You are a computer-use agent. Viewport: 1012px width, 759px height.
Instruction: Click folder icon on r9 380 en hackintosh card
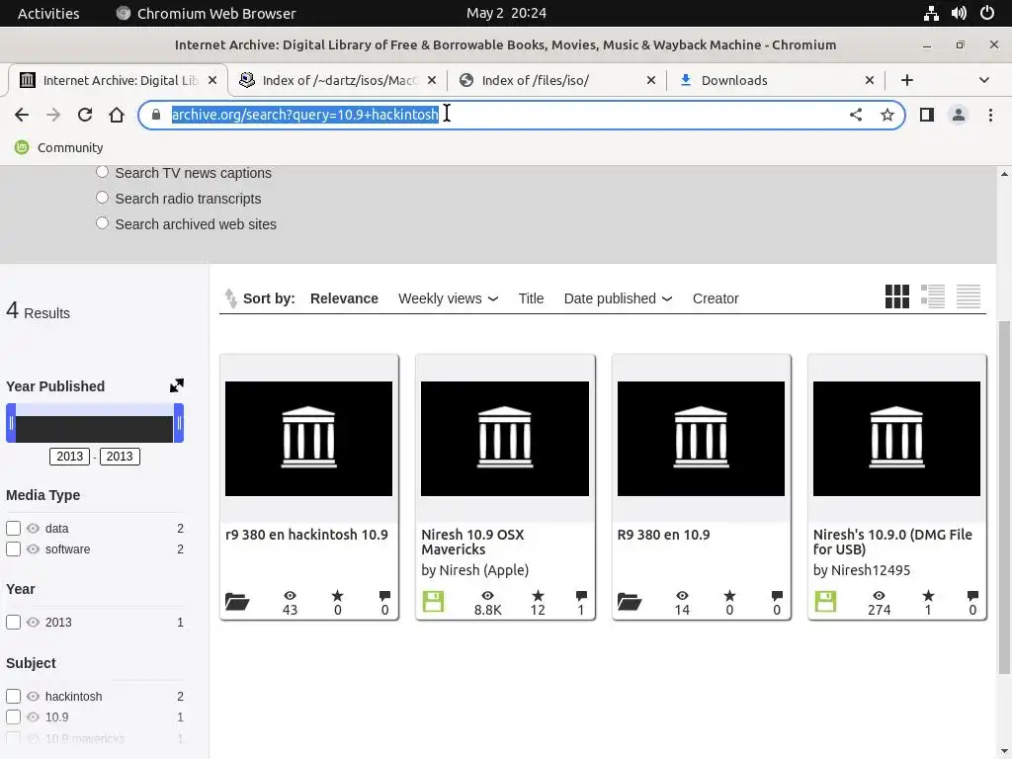click(237, 602)
